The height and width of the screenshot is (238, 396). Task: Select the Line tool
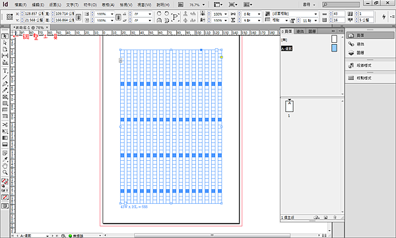click(x=5, y=77)
